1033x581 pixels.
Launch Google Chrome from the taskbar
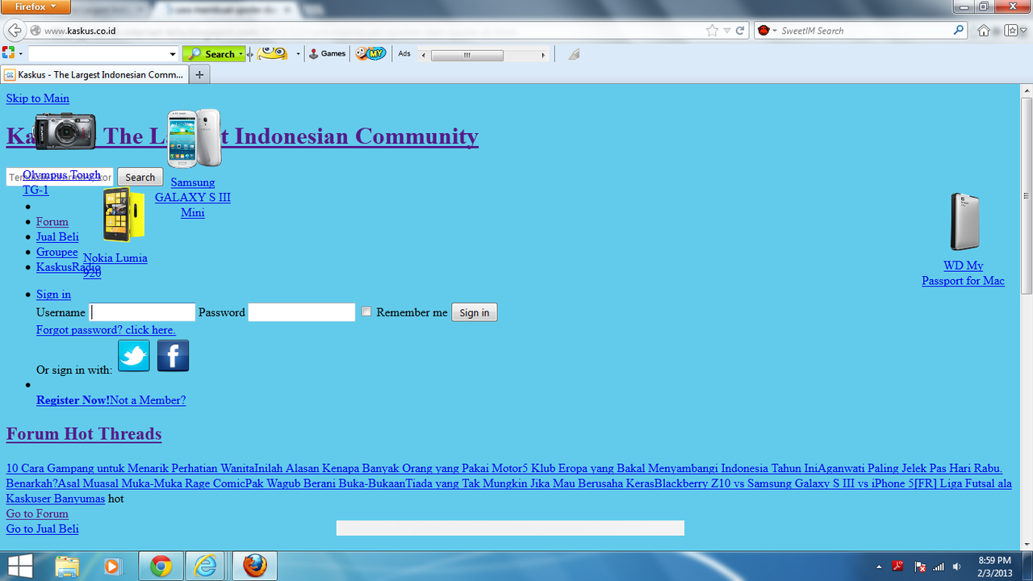pos(161,566)
